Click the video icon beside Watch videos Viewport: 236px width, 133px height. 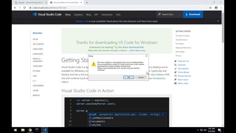point(176,83)
